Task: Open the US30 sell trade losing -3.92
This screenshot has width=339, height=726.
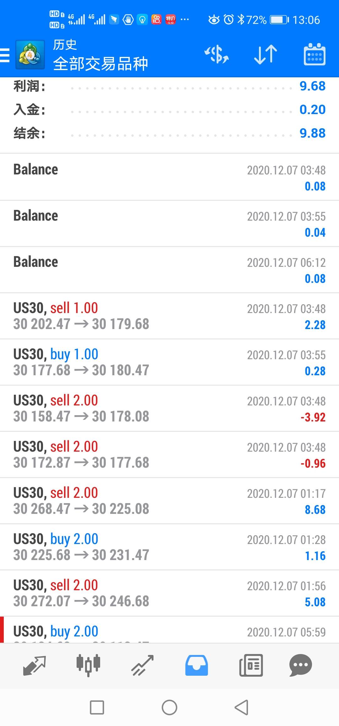Action: point(169,408)
